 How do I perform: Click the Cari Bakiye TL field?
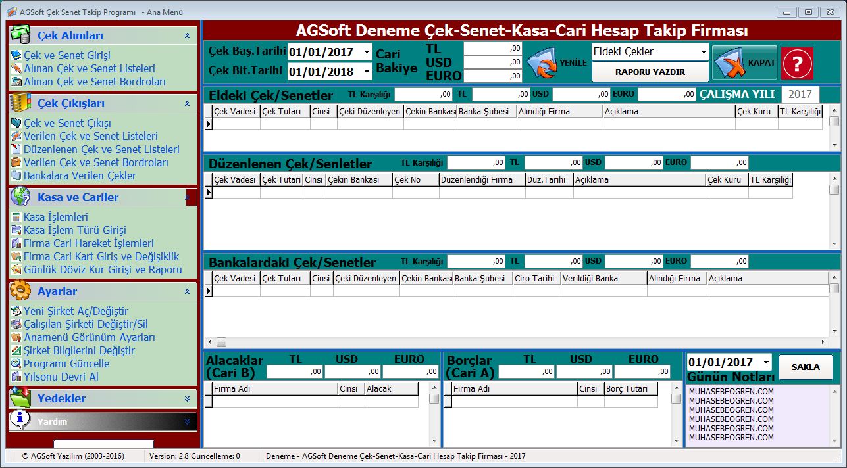493,48
